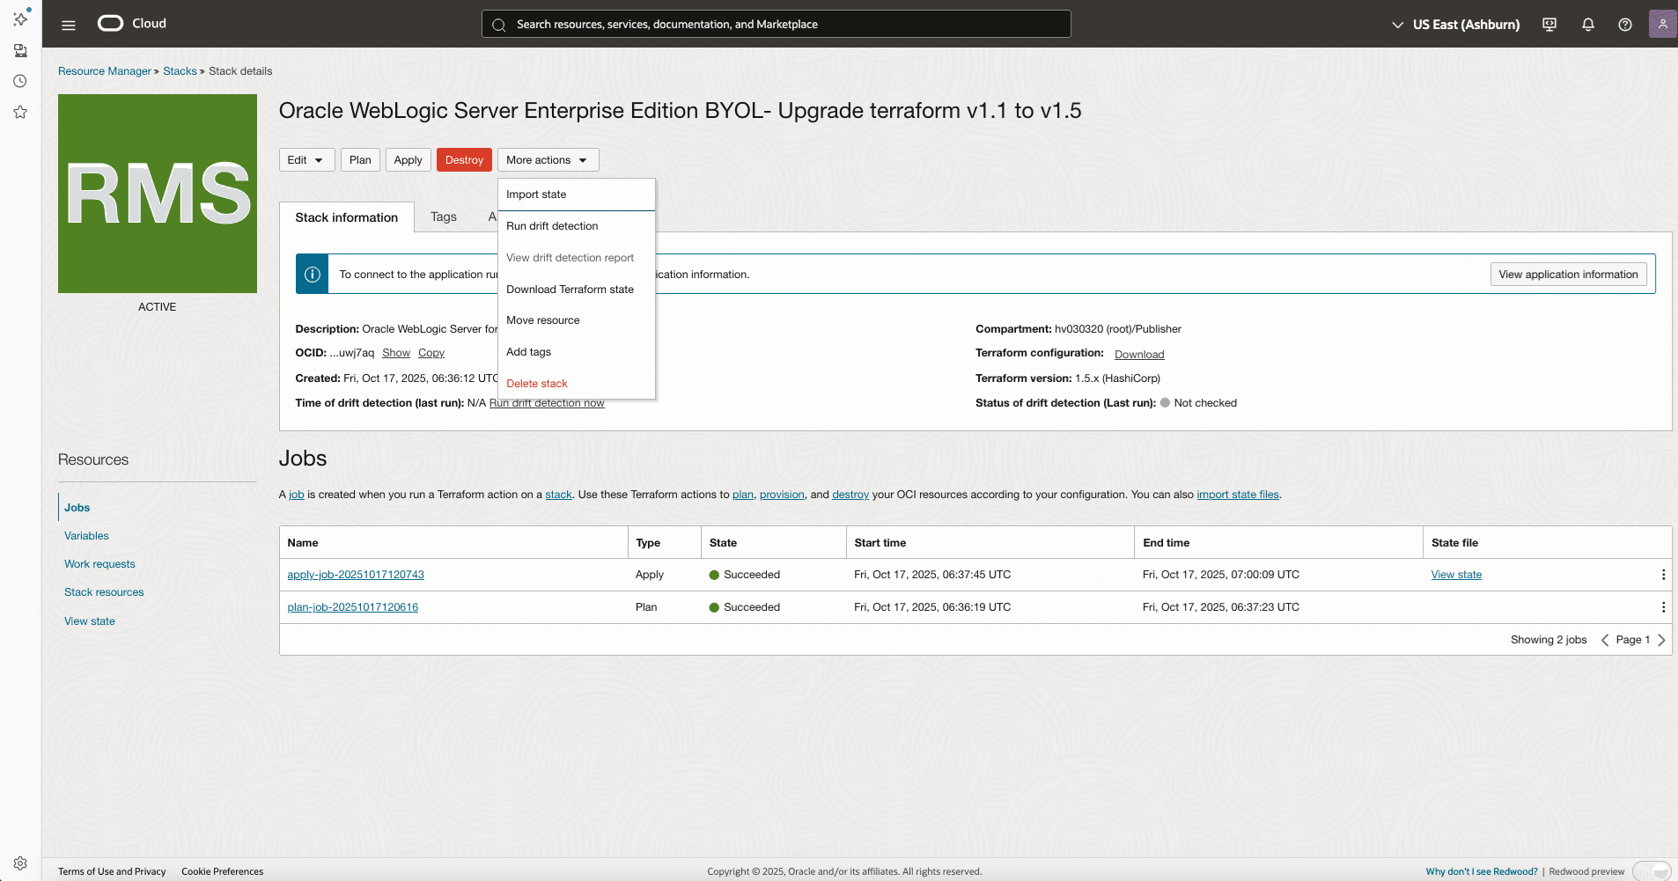Viewport: 1678px width, 881px height.
Task: Open actions menu for plan-job row
Action: click(x=1662, y=606)
